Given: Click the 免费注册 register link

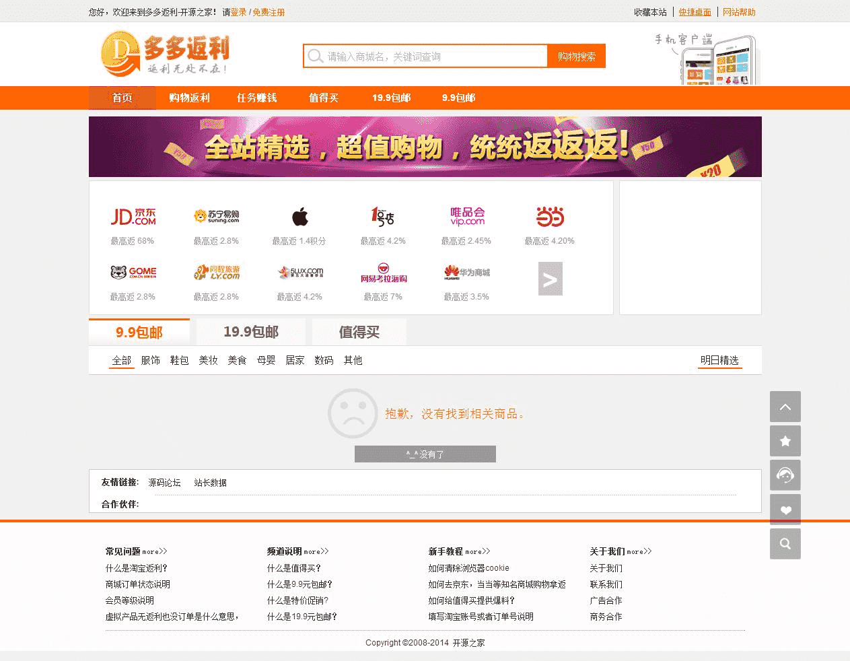Looking at the screenshot, I should coord(269,12).
